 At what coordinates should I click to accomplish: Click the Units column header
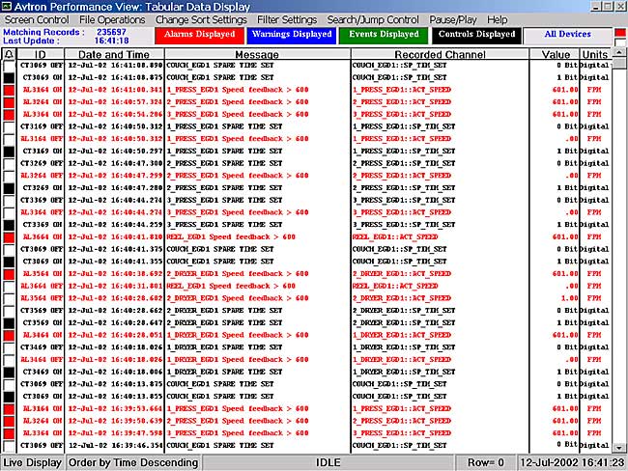pos(595,54)
